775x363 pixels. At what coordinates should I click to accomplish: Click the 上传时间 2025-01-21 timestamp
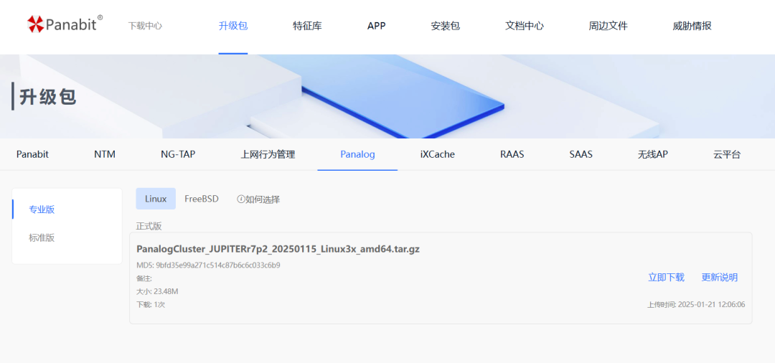(x=696, y=304)
